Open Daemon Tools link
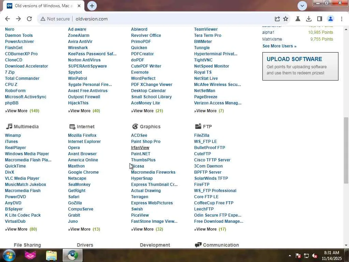The width and height of the screenshot is (349, 262). tap(19, 35)
